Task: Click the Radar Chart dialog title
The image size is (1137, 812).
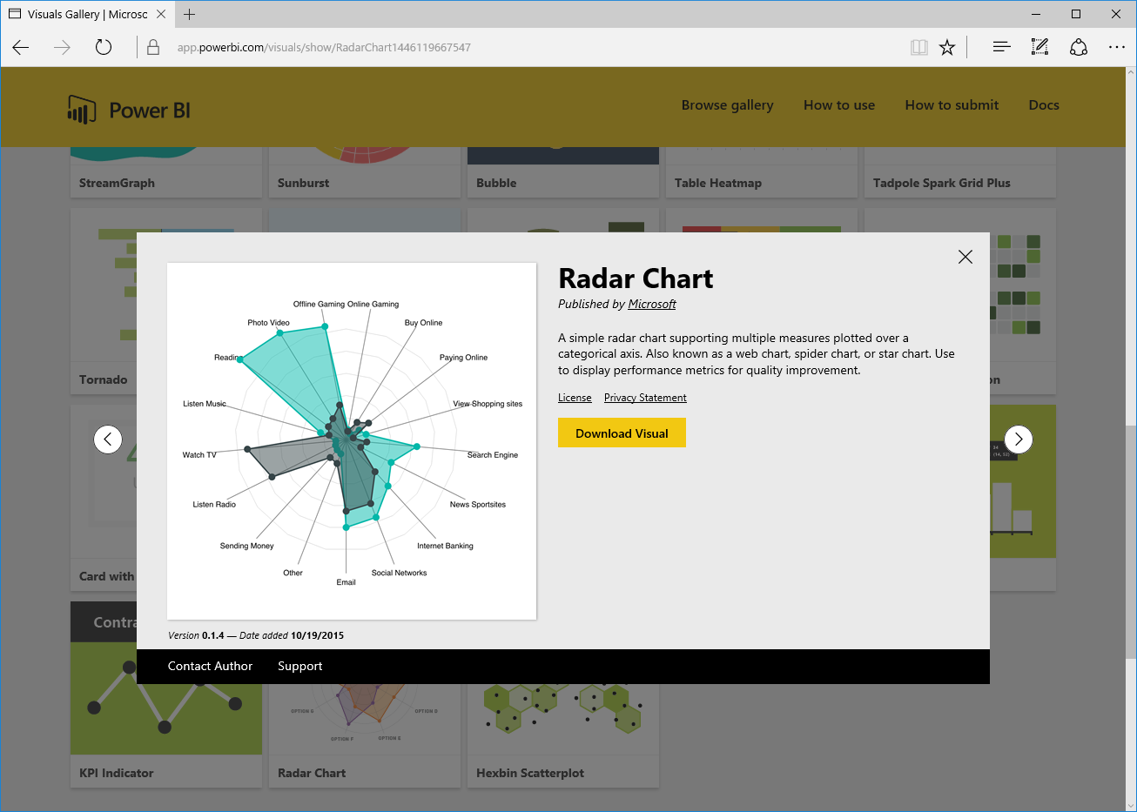Action: point(636,278)
